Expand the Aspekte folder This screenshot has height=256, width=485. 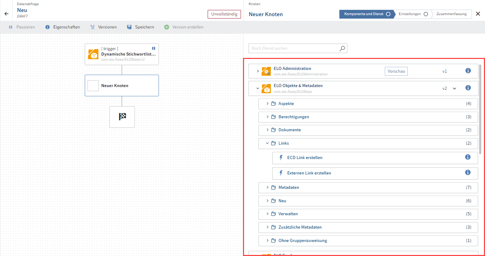pos(268,103)
